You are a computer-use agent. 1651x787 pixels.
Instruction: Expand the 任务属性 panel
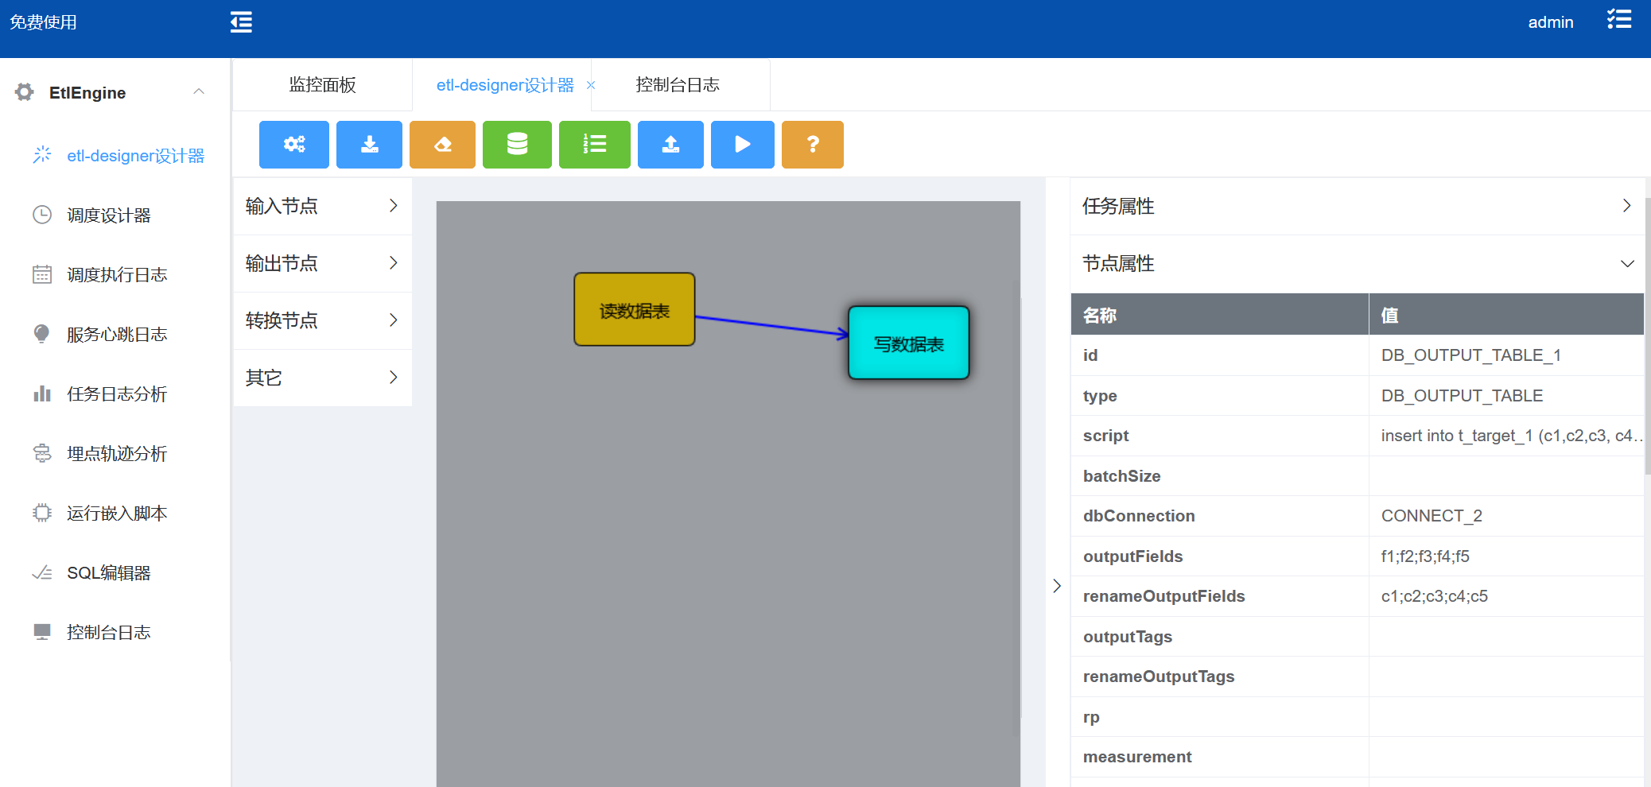1357,206
